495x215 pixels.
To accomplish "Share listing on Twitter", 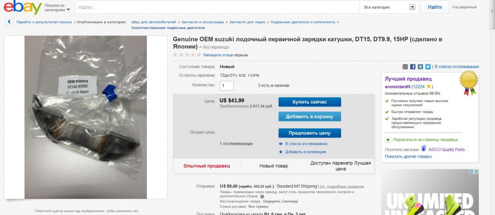I will click(x=428, y=67).
